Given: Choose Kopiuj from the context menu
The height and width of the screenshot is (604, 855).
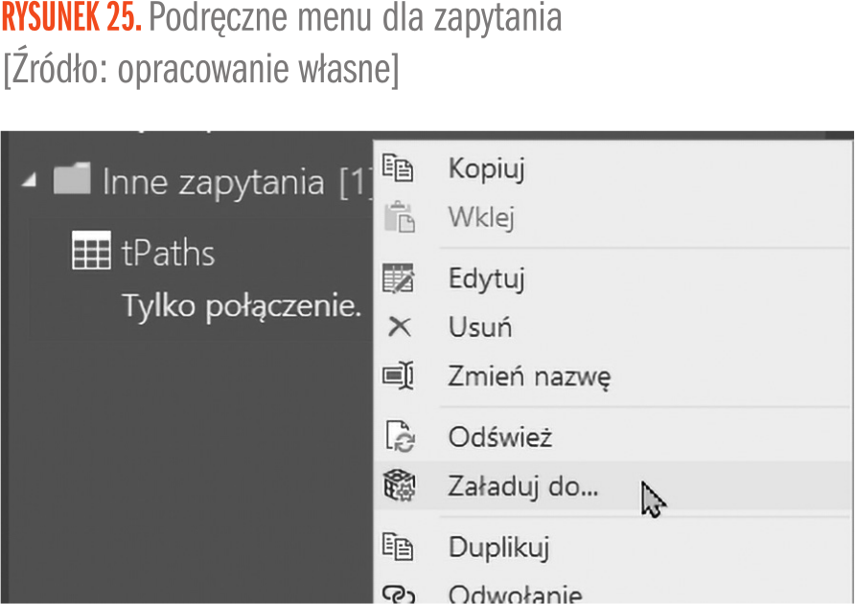Looking at the screenshot, I should 486,169.
